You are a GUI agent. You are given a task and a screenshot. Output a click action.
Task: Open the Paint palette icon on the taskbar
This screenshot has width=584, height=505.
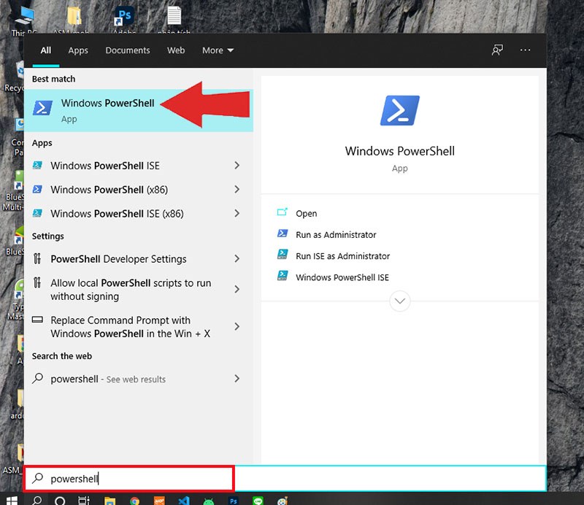[x=283, y=501]
